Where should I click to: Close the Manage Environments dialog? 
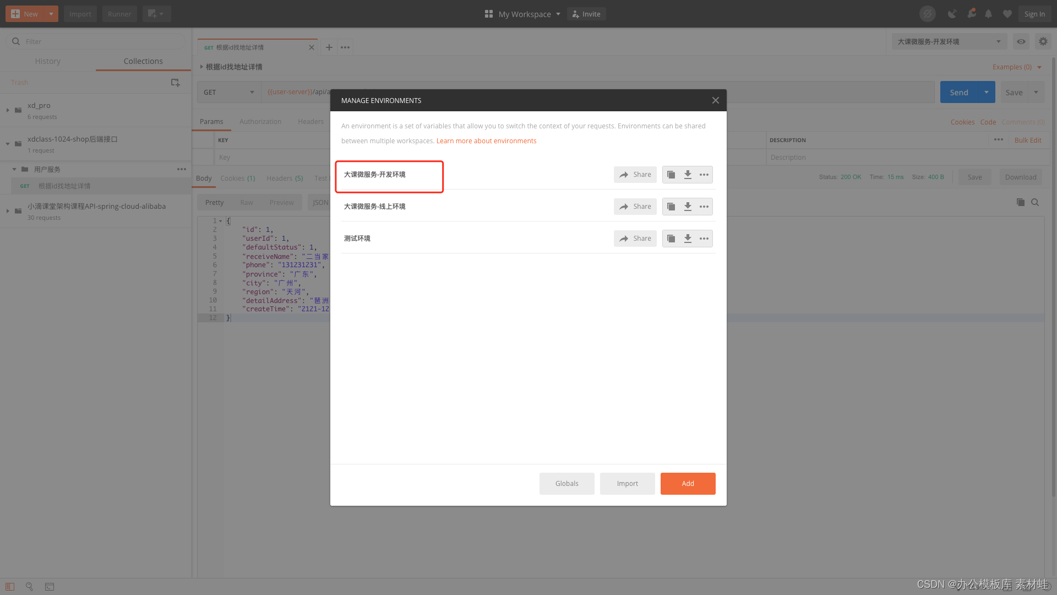coord(715,100)
